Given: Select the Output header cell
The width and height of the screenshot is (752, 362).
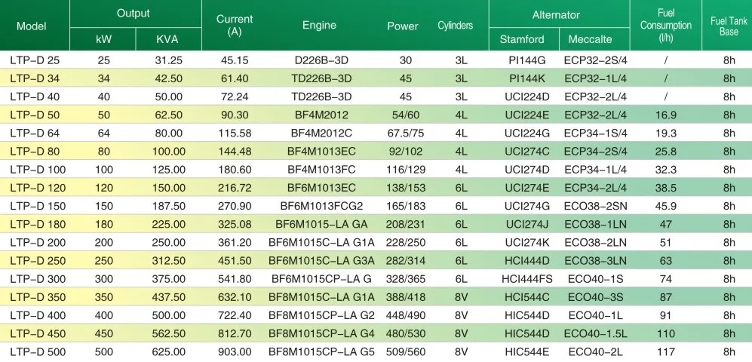Looking at the screenshot, I should coord(134,14).
